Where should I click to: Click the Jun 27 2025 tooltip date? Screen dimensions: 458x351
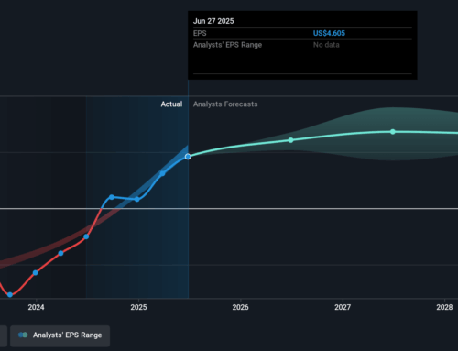point(213,21)
